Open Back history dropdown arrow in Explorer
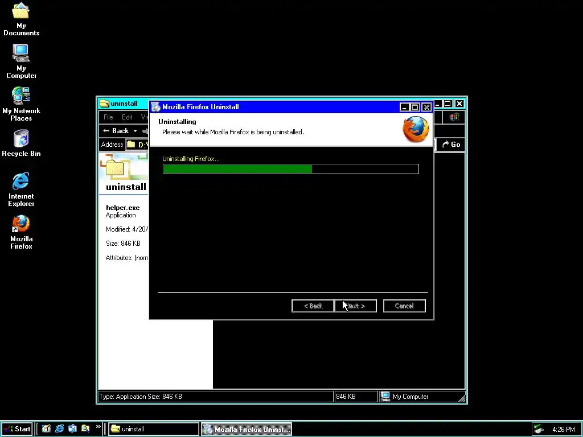Viewport: 583px width, 437px height. click(135, 131)
